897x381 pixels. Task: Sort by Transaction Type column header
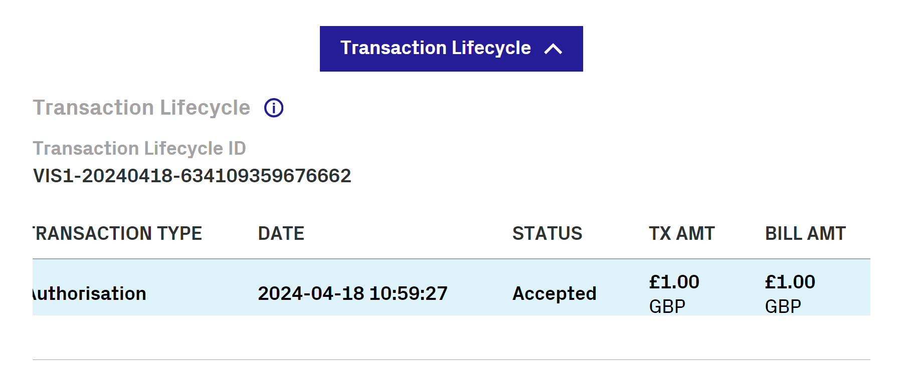(x=117, y=233)
